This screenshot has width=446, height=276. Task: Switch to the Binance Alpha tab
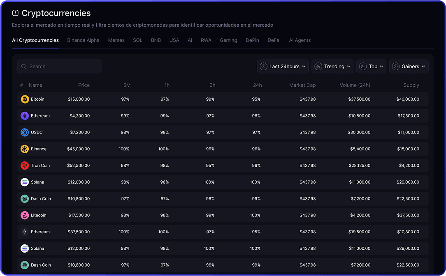coord(84,40)
